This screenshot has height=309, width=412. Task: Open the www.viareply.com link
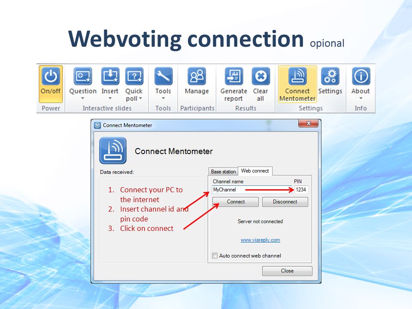coord(261,240)
